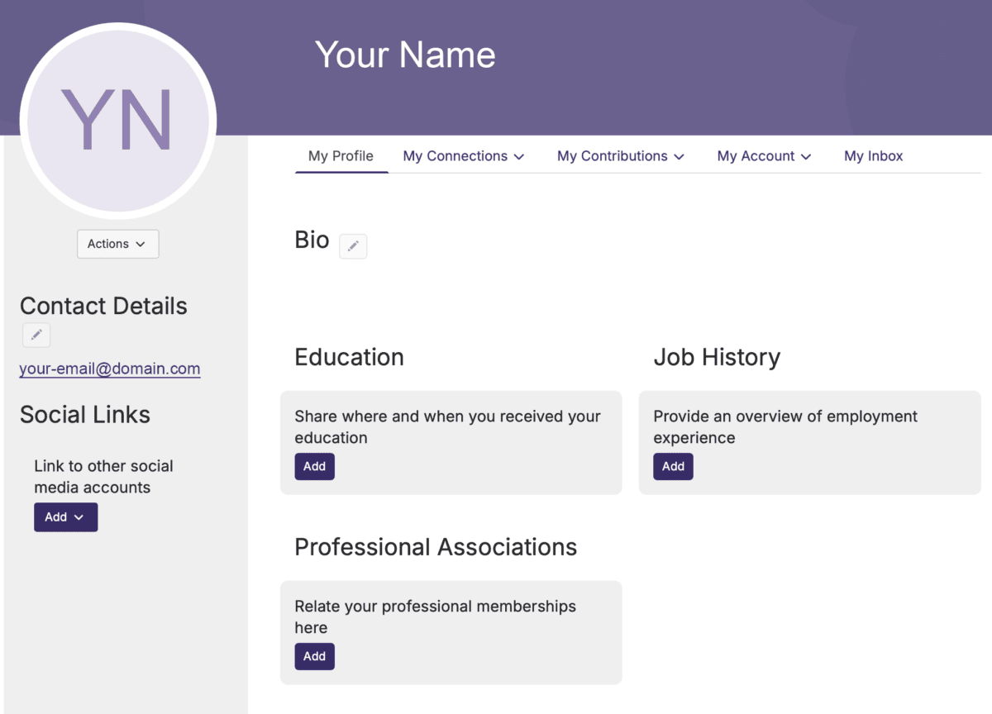Viewport: 992px width, 714px height.
Task: Open the My Inbox tab
Action: point(874,156)
